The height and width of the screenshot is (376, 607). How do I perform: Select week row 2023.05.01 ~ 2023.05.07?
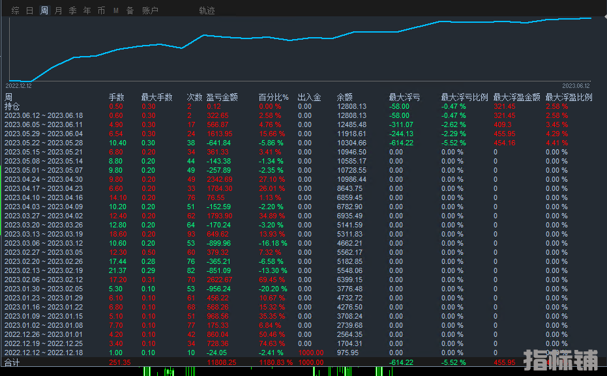tap(44, 170)
